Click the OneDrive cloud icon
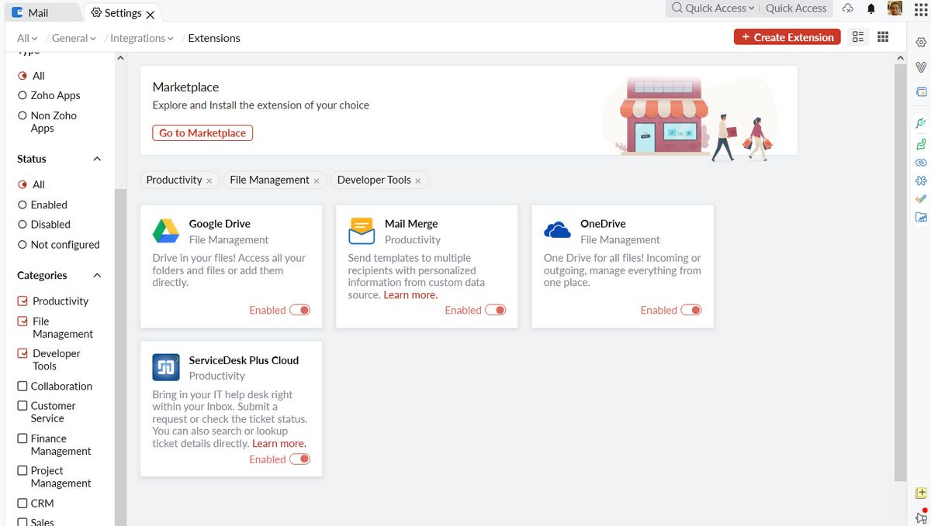This screenshot has height=526, width=931. click(557, 232)
